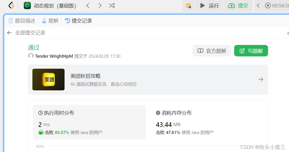Click the 43.44 MB memory value
289x152 pixels.
pos(168,125)
